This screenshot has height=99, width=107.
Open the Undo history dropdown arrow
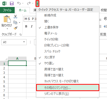click(x=23, y=3)
